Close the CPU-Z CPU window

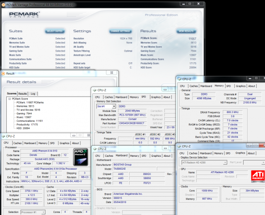coord(89,135)
